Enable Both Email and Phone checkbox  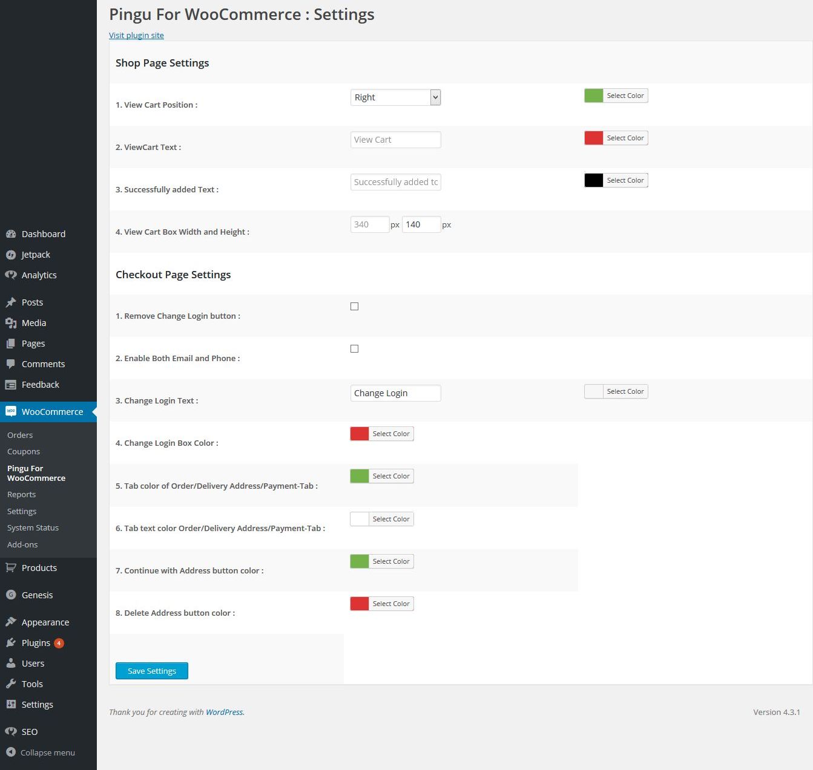pos(355,349)
